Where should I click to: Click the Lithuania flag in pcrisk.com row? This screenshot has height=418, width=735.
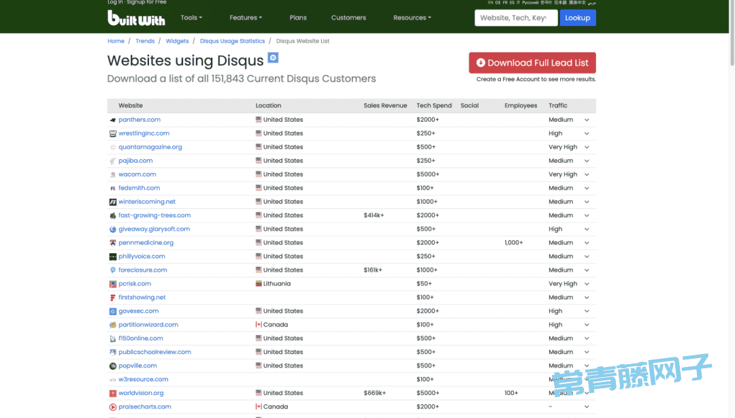coord(259,283)
